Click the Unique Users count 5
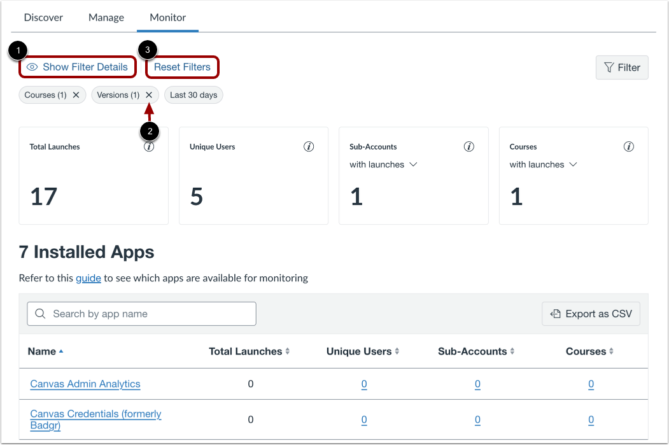This screenshot has height=445, width=669. point(196,197)
